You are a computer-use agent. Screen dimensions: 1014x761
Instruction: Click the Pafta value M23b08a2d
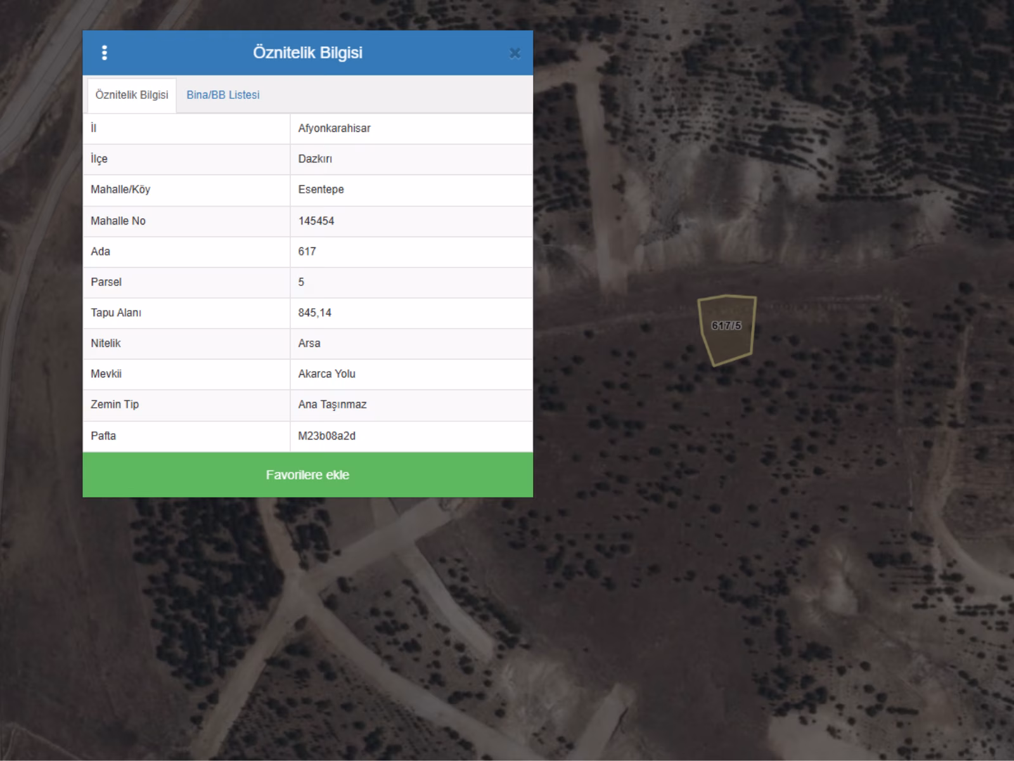[326, 436]
